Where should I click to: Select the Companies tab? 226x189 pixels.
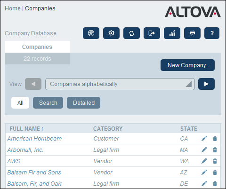coord(37,47)
